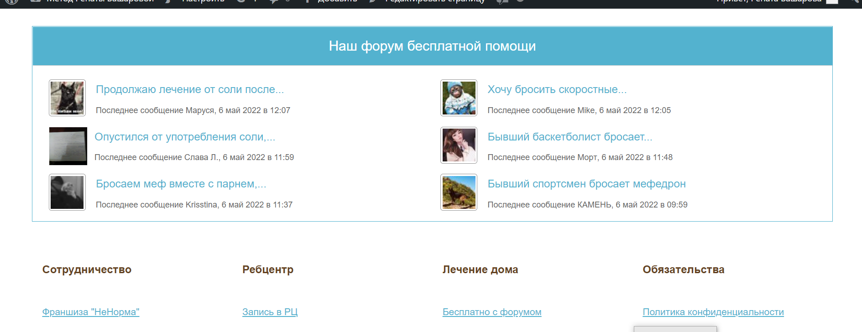862x332 pixels.
Task: Click the text "Последнее сообщение КАМЕНЬ, 6 май 2022 в 09:59"
Action: [587, 205]
